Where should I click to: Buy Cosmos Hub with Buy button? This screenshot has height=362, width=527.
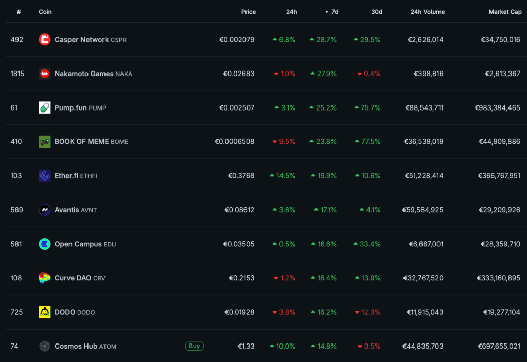point(194,346)
